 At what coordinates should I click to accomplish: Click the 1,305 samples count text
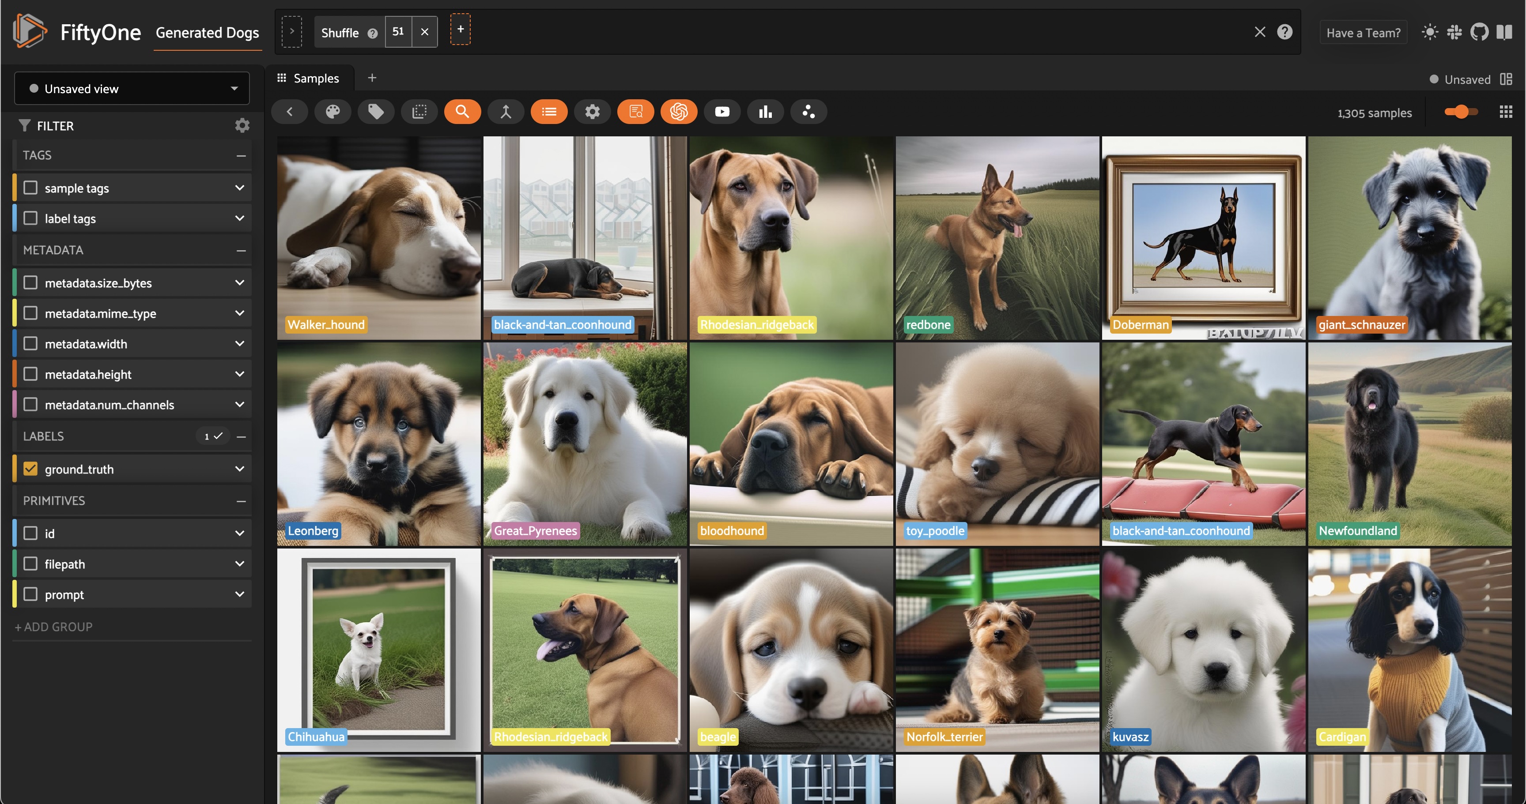click(1375, 113)
